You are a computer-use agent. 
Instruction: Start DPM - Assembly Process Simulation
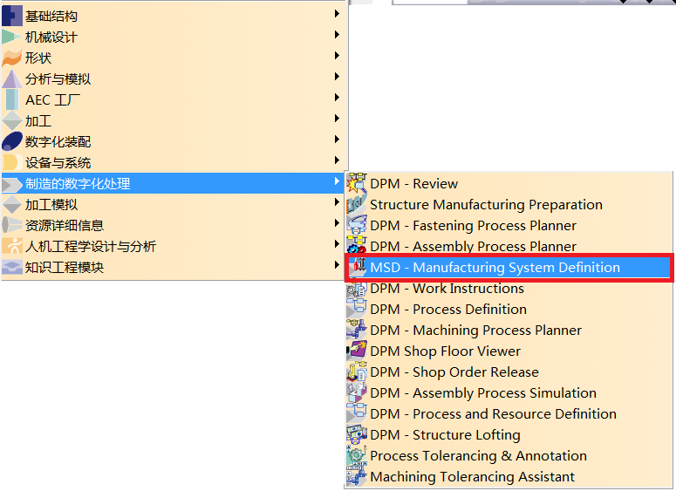509,392
